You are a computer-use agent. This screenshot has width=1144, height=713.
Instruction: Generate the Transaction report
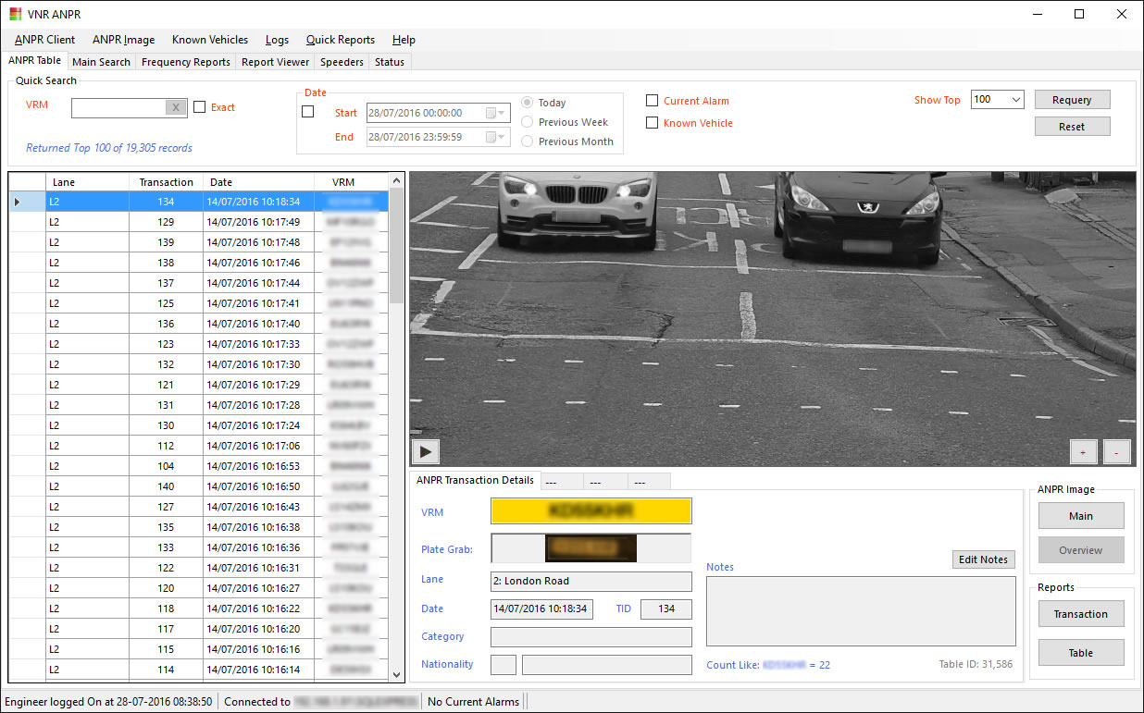[1081, 614]
